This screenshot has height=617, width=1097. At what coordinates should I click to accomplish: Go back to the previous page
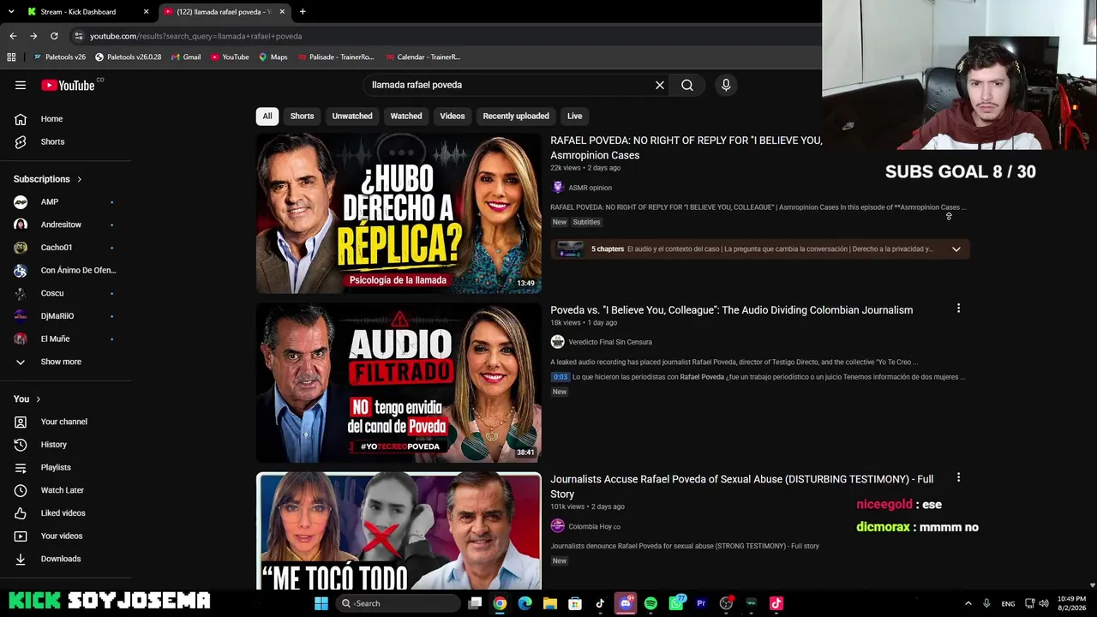(x=13, y=36)
